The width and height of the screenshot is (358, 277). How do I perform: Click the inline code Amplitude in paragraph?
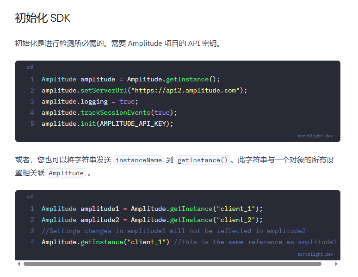click(66, 173)
